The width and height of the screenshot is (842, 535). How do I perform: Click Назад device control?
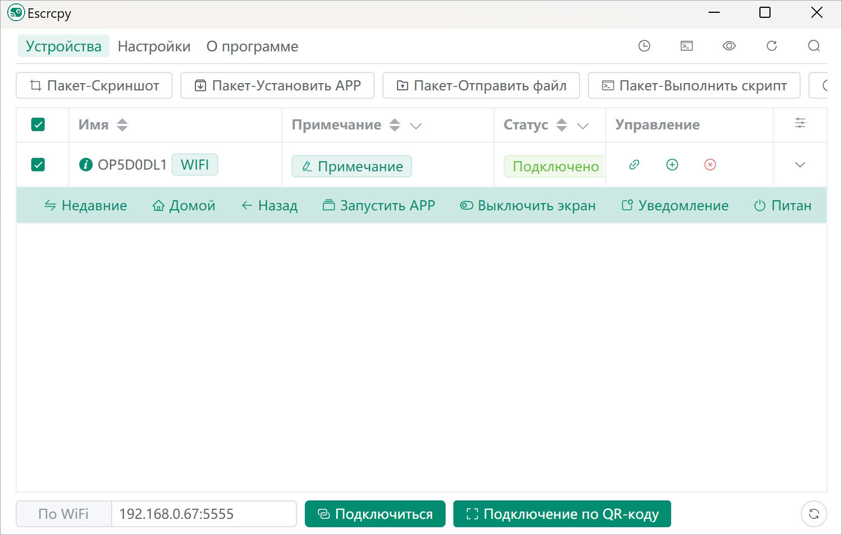pyautogui.click(x=269, y=205)
